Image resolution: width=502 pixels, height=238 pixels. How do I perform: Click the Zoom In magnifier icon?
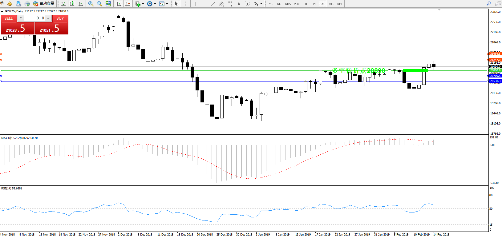91,4
